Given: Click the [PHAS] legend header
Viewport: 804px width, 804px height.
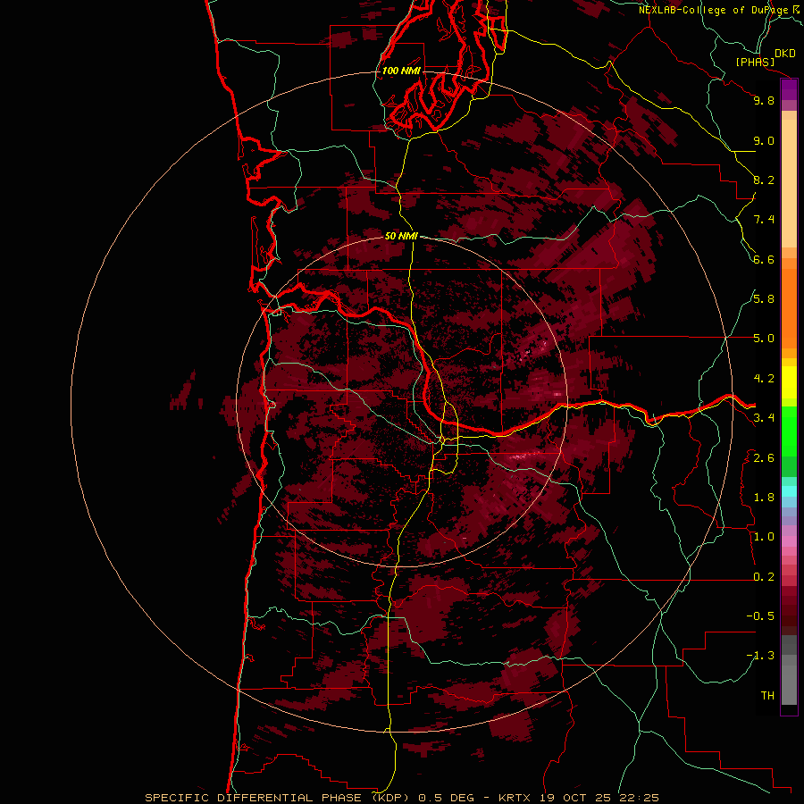Looking at the screenshot, I should [755, 63].
